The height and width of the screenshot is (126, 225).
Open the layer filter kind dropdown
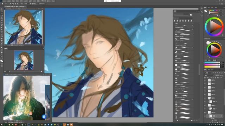click(x=208, y=73)
